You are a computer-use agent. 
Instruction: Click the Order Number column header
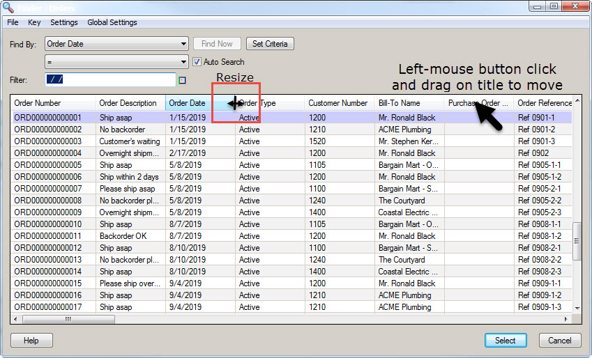52,103
